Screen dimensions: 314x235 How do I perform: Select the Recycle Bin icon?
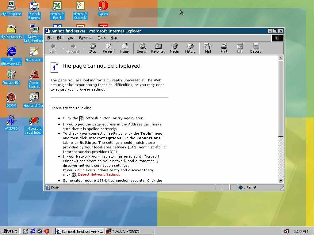11,77
